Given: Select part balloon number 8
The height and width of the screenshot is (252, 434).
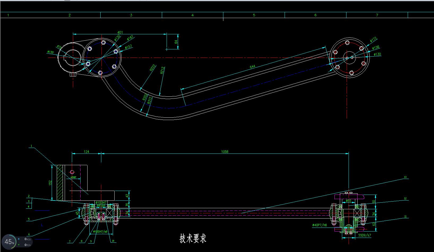Looking at the screenshot, I should (81, 241).
